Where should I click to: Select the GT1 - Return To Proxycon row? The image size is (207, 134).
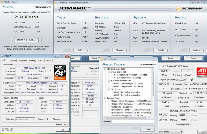coord(130,75)
